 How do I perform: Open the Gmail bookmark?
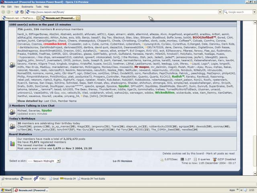(x=54, y=179)
